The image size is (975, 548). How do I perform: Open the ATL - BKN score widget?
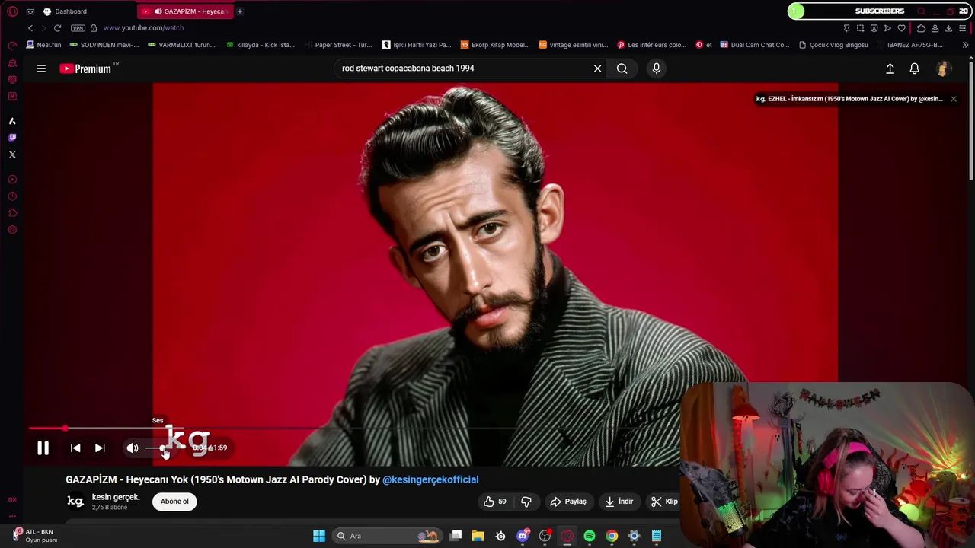tap(34, 535)
